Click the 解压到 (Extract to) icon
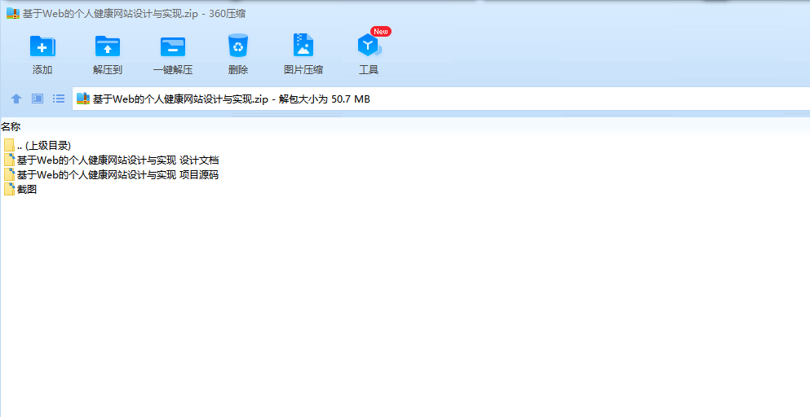Image resolution: width=810 pixels, height=417 pixels. [108, 46]
